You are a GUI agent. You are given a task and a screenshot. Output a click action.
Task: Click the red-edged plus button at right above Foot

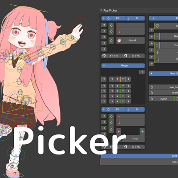142,131
